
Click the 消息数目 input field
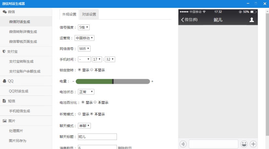point(97,147)
